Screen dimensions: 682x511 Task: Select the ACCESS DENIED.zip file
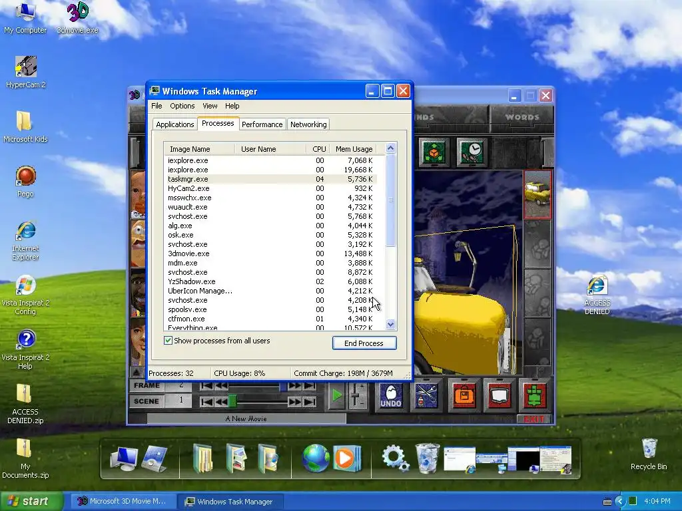(x=25, y=405)
